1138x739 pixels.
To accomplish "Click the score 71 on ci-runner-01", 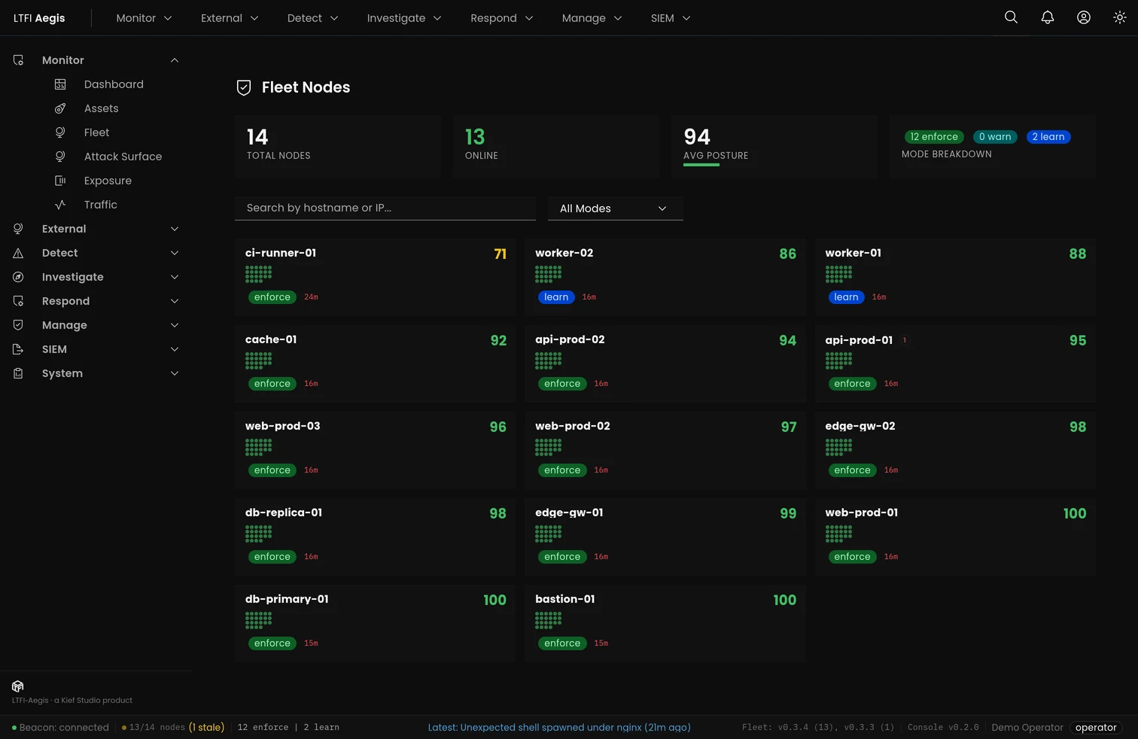I will (x=500, y=254).
